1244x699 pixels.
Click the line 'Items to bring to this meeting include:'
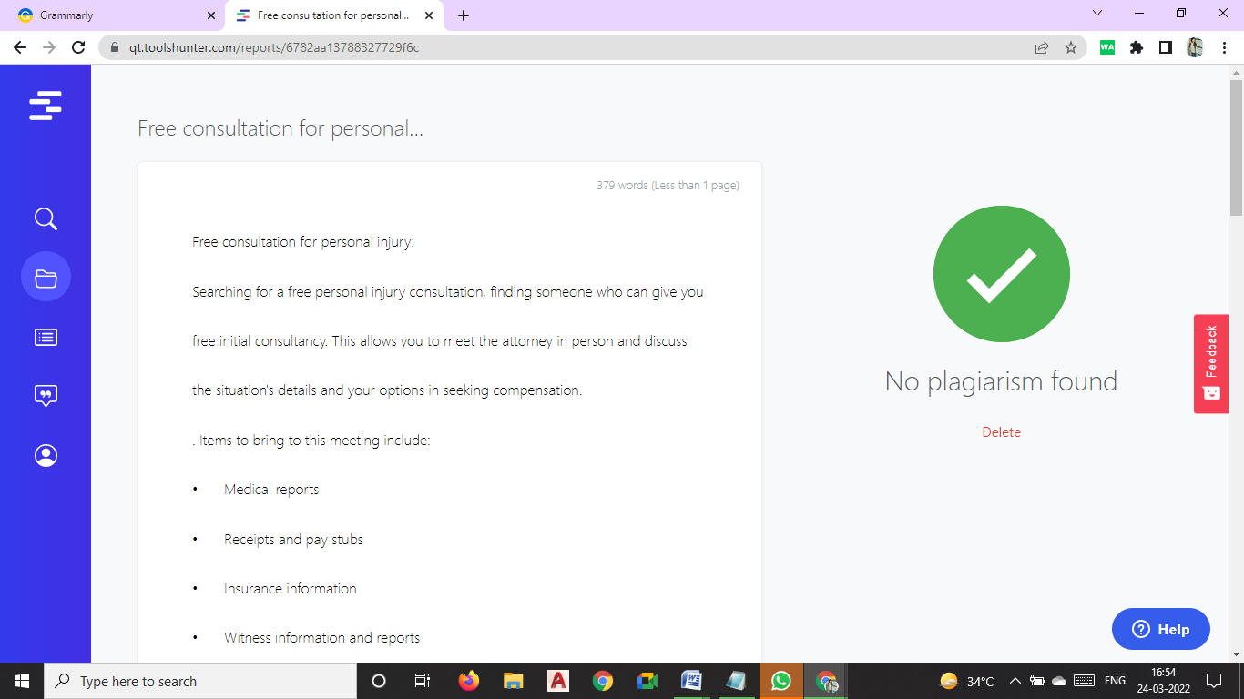(315, 441)
